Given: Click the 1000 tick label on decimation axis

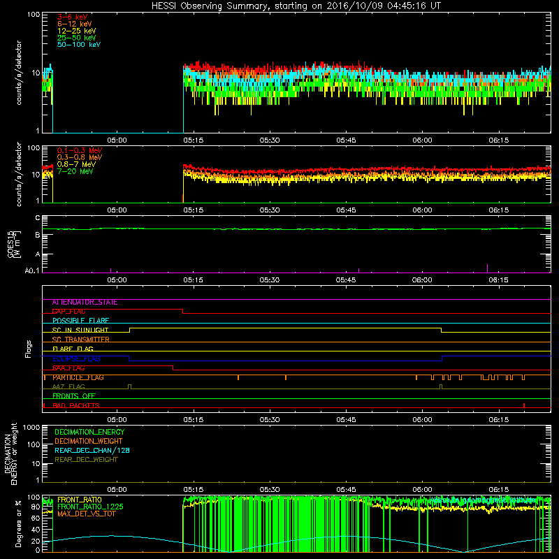Looking at the screenshot, I should [x=31, y=427].
